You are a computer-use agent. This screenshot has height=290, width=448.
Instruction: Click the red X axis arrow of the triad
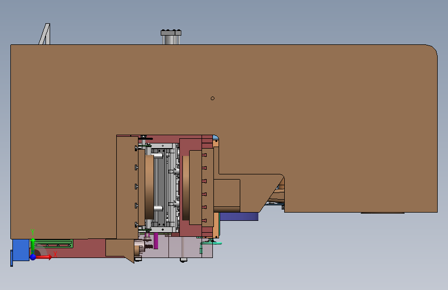pyautogui.click(x=43, y=257)
